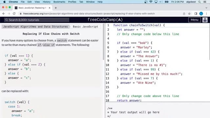Screen dimensions: 210x118
Task: Go back to the previous page
Action: pyautogui.click(x=4, y=14)
